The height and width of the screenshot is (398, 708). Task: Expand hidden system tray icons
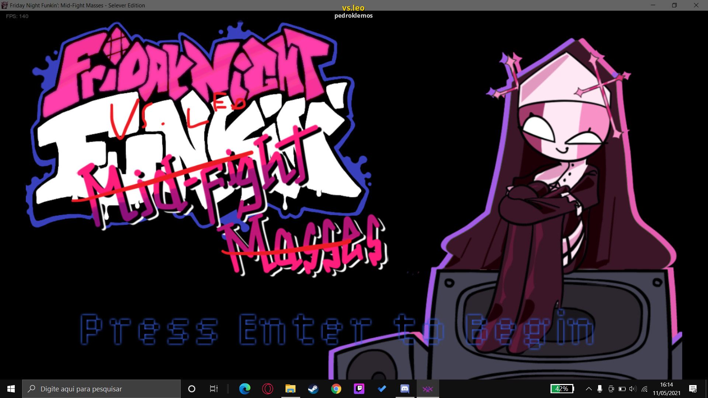tap(589, 389)
